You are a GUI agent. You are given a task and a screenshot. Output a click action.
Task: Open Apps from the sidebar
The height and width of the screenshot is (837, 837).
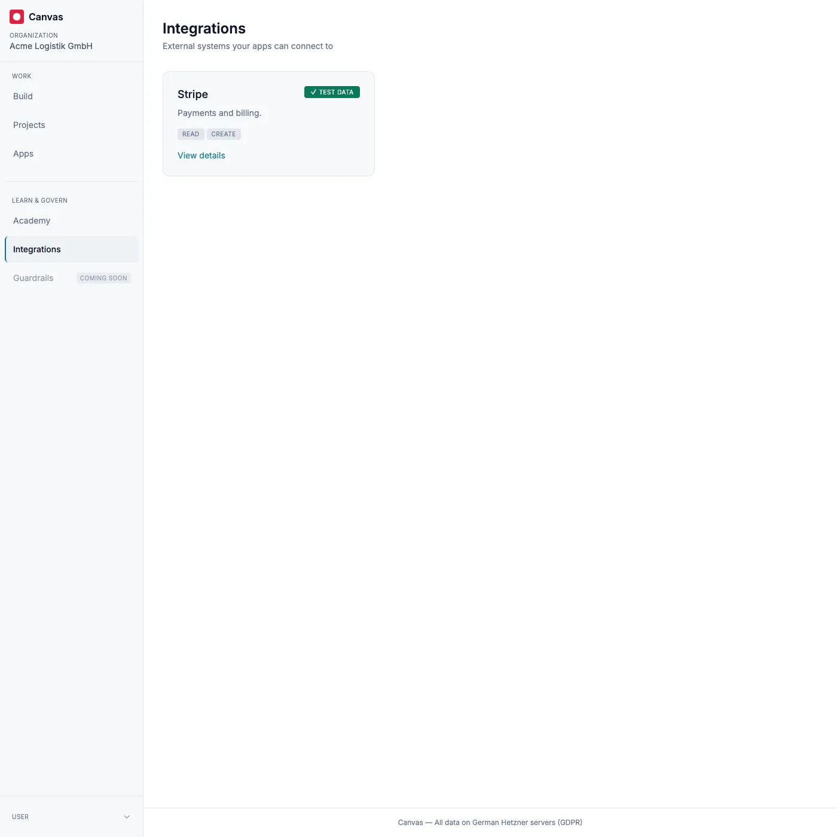71,154
